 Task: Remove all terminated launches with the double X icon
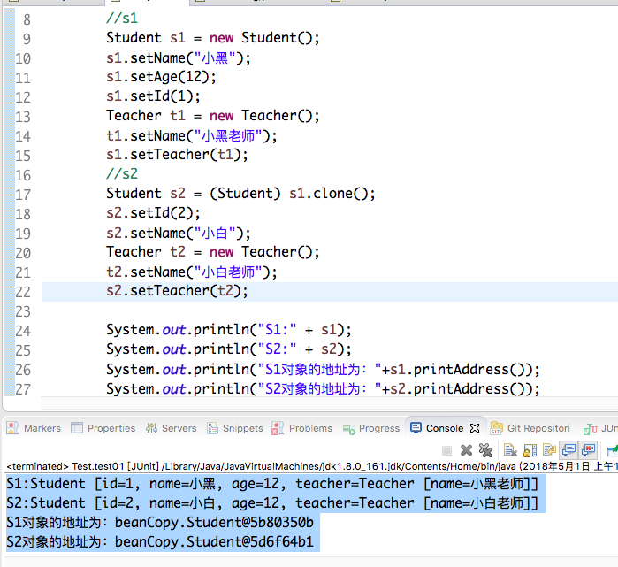tap(484, 450)
